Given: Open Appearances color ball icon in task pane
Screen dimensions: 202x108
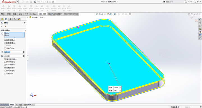Looking at the screenshot, I should pos(200,32).
